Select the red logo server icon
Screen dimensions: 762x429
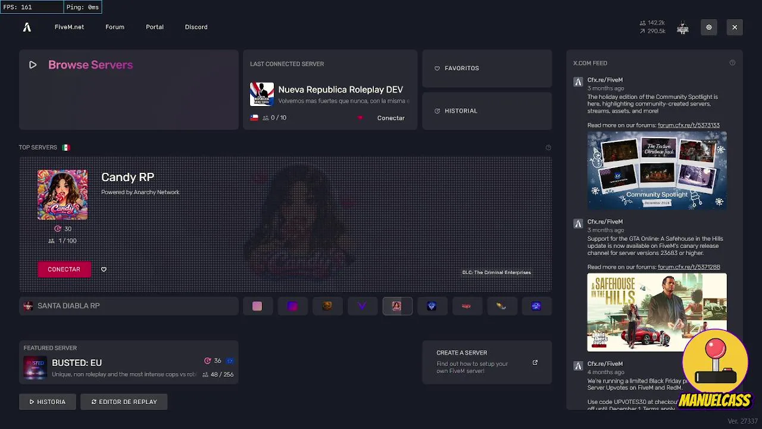click(467, 306)
